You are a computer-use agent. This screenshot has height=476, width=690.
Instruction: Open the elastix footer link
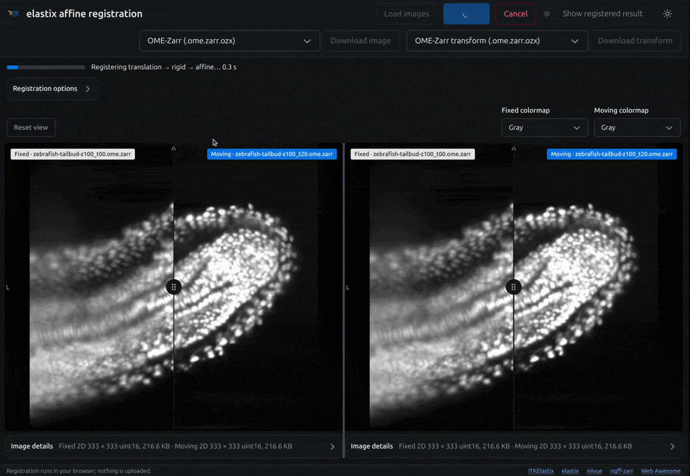pyautogui.click(x=570, y=471)
